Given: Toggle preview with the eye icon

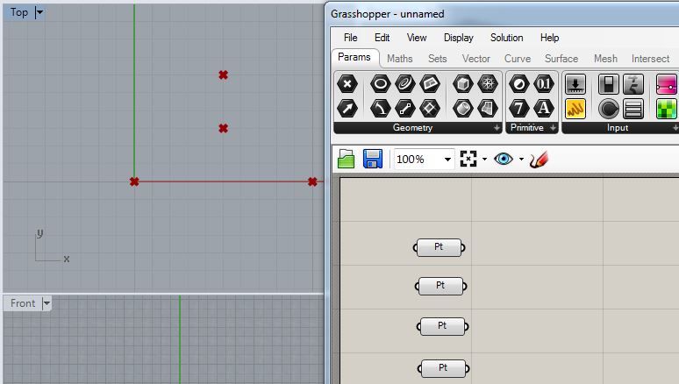Looking at the screenshot, I should click(504, 160).
